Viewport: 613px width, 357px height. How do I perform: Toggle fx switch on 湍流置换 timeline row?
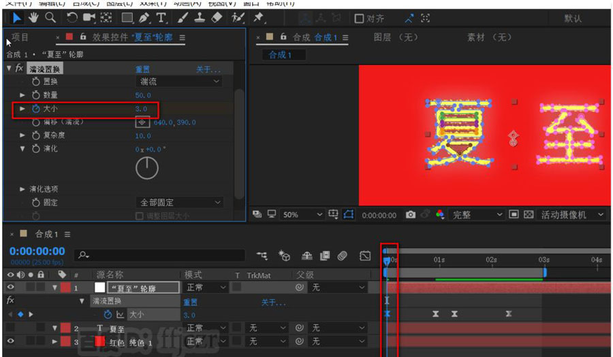pyautogui.click(x=10, y=300)
